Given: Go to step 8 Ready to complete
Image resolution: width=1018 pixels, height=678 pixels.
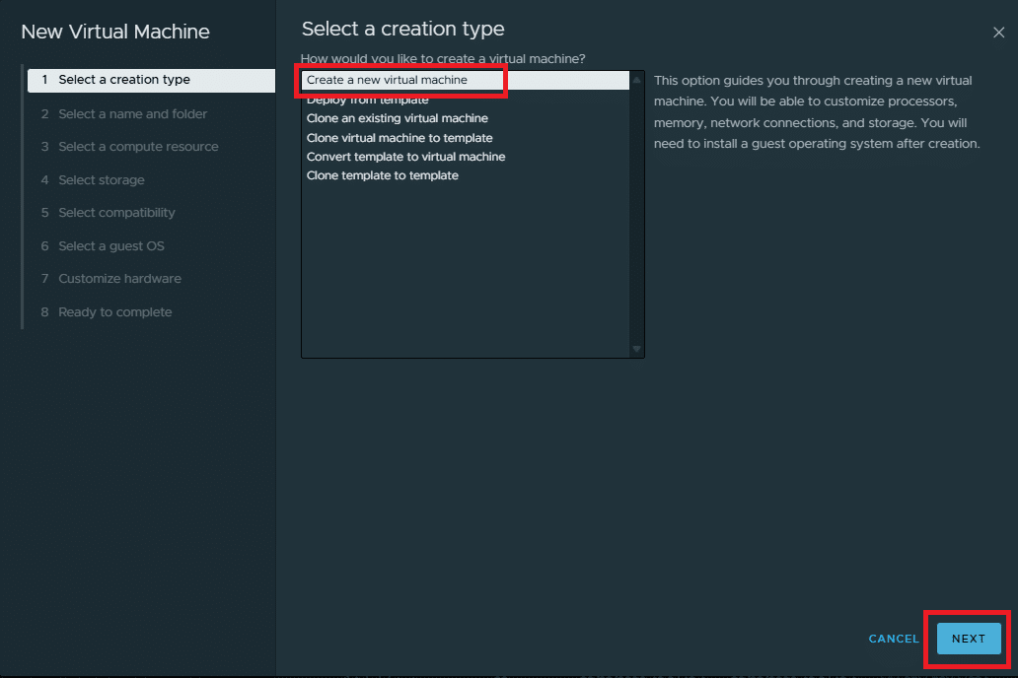Looking at the screenshot, I should (x=115, y=312).
